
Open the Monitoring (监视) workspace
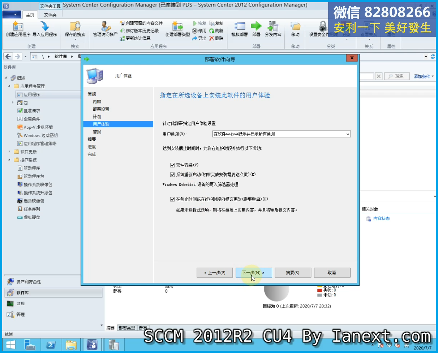(x=53, y=303)
